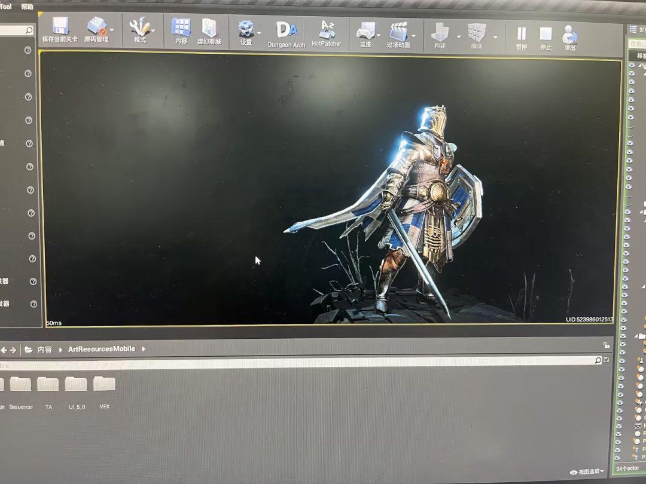Image resolution: width=646 pixels, height=484 pixels.
Task: Open the VFX folder
Action: click(104, 392)
